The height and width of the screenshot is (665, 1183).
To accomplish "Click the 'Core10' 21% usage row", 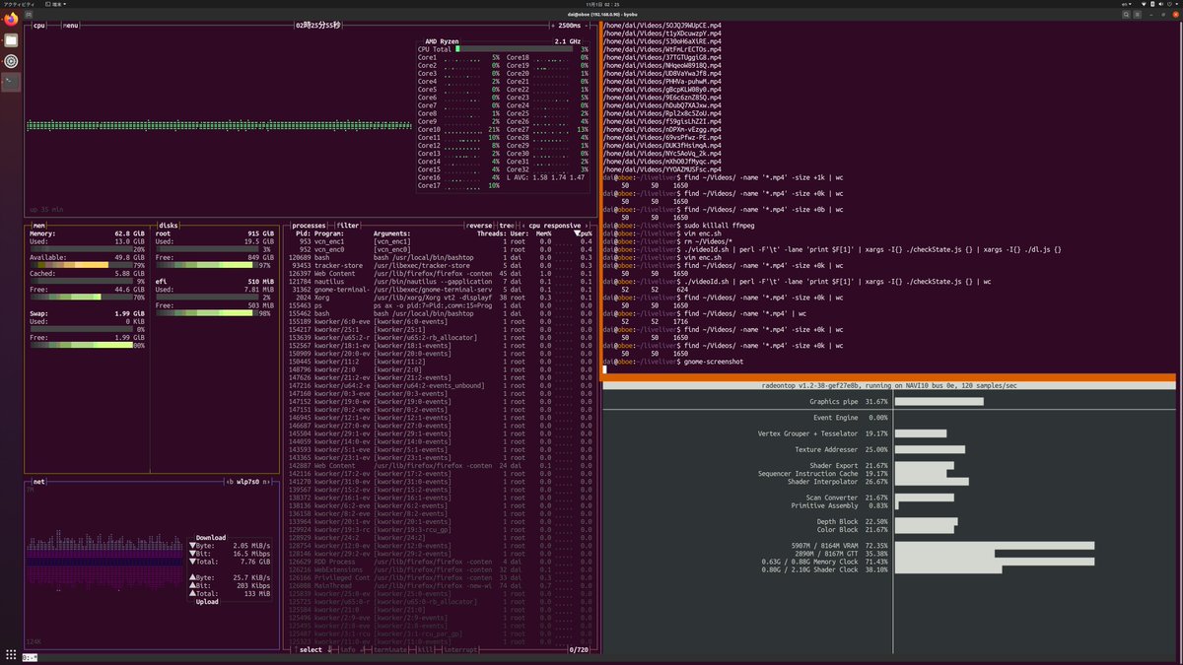I will [459, 129].
